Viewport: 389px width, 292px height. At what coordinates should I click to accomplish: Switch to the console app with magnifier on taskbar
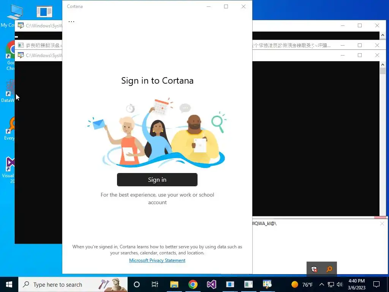pyautogui.click(x=267, y=284)
